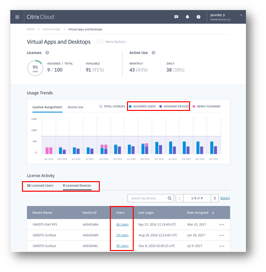
Task: Open the 19 Users link
Action: click(122, 235)
